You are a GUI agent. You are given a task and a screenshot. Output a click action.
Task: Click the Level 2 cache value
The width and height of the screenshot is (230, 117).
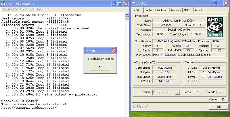[212, 77]
